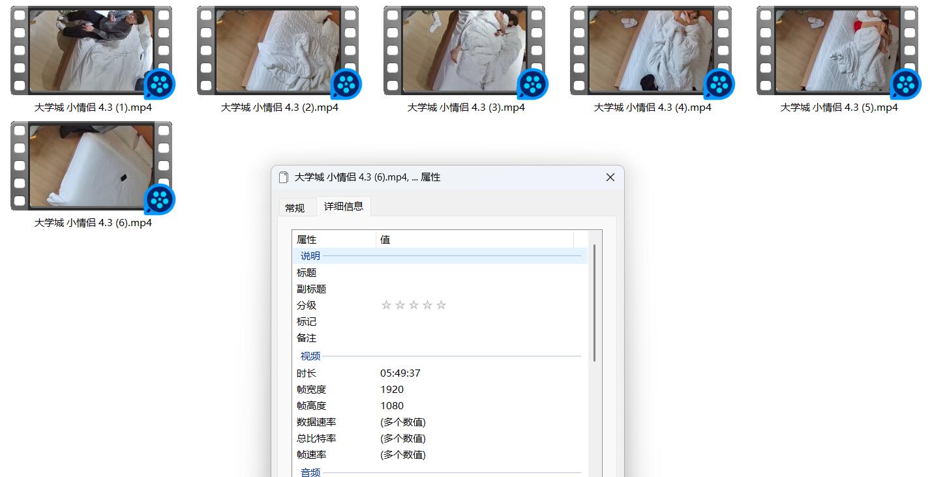The image size is (930, 477).
Task: Close the 属性 properties dialog
Action: point(610,177)
